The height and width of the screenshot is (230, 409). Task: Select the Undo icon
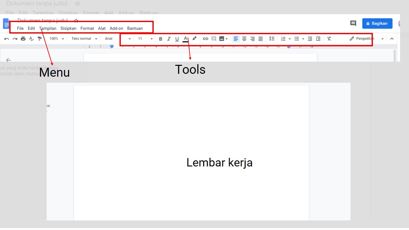tap(7, 38)
